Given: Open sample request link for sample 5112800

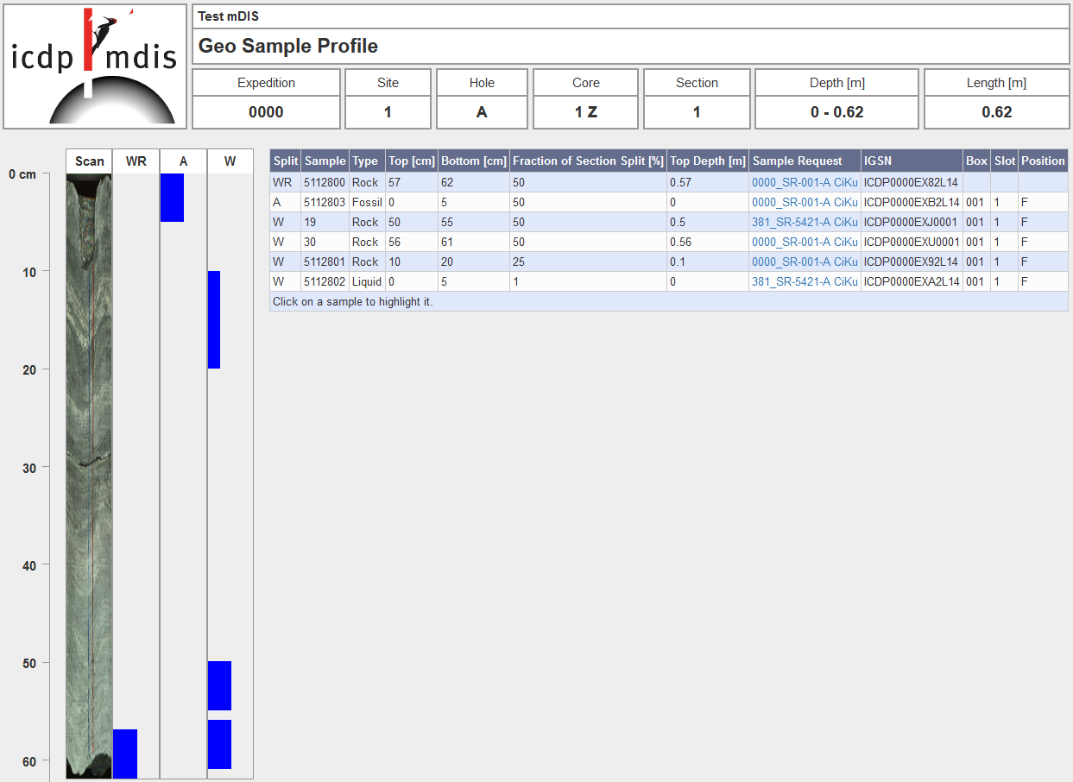Looking at the screenshot, I should pyautogui.click(x=804, y=182).
